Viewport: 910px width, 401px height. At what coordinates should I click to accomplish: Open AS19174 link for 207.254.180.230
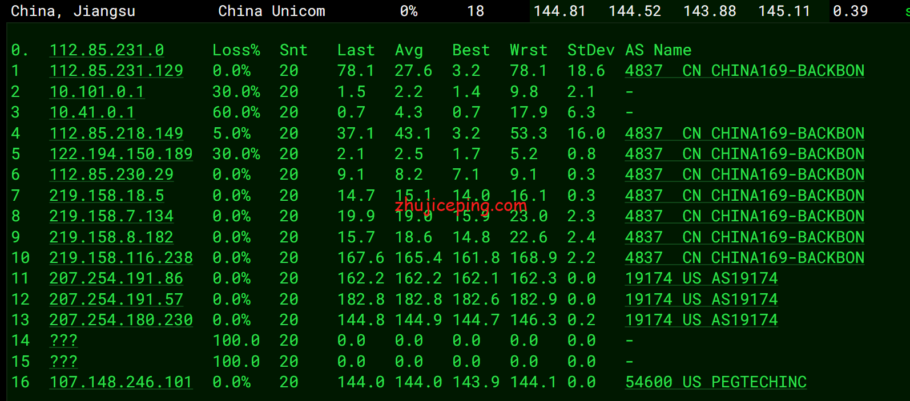[702, 320]
